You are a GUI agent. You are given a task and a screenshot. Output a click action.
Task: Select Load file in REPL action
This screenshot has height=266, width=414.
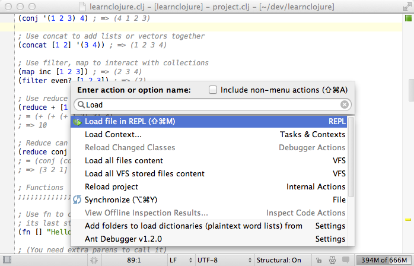pyautogui.click(x=209, y=121)
